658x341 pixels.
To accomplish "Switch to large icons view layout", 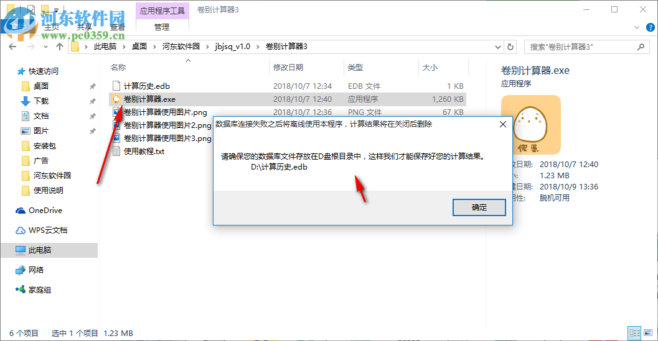I will tap(648, 333).
